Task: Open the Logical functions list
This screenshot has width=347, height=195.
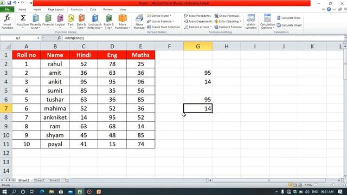Action: pos(60,22)
